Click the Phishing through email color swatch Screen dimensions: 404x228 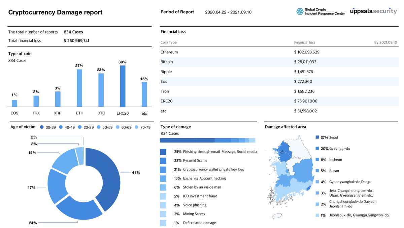163,152
